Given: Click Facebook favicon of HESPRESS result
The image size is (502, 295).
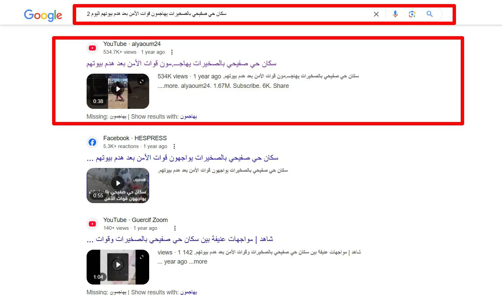Looking at the screenshot, I should click(x=92, y=142).
